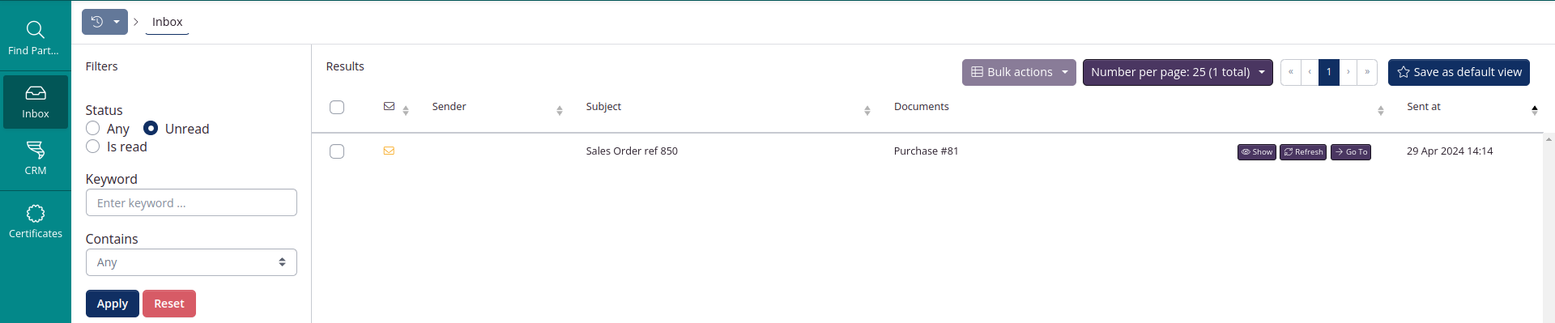
Task: Click the envelope read-status column header icon
Action: (389, 106)
